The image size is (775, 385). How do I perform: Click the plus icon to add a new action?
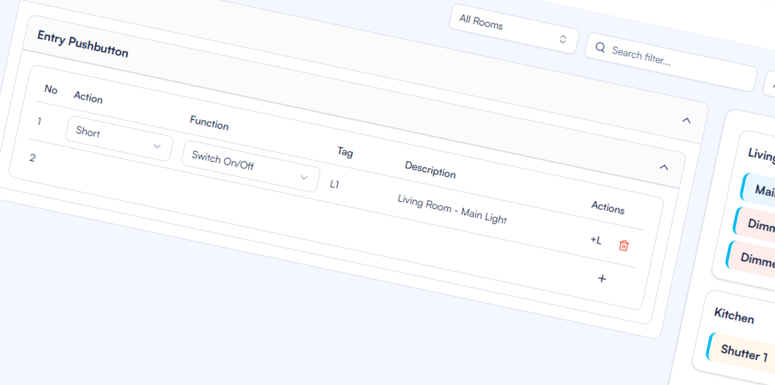[x=602, y=279]
